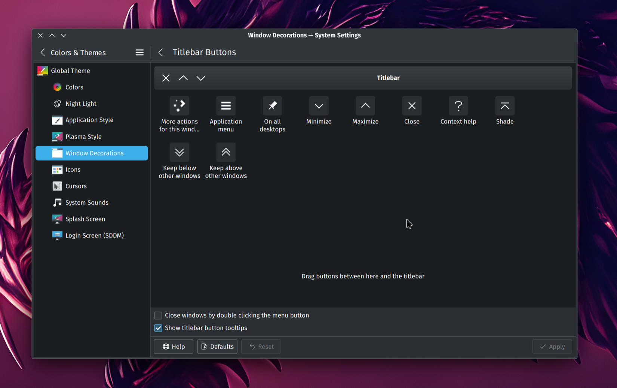Image resolution: width=617 pixels, height=388 pixels.
Task: Pick the Keep below other windows icon
Action: 179,152
